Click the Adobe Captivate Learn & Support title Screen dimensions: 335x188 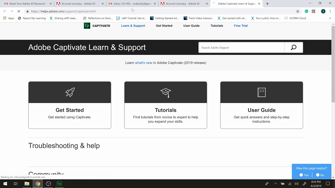pyautogui.click(x=87, y=47)
